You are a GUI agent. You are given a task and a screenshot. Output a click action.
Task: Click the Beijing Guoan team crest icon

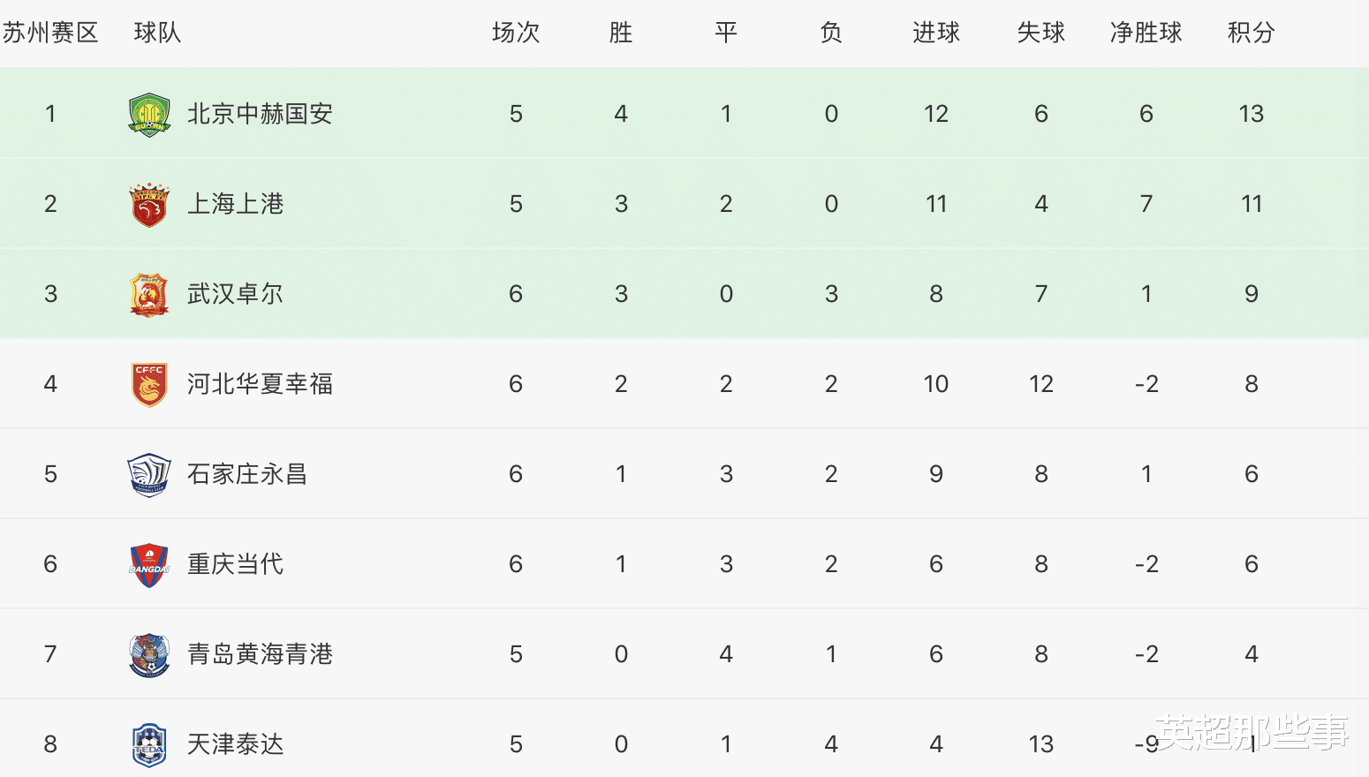[149, 115]
